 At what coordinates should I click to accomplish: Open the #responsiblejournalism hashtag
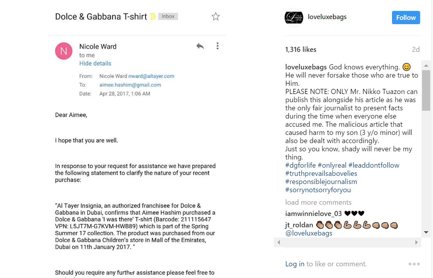[x=321, y=182]
